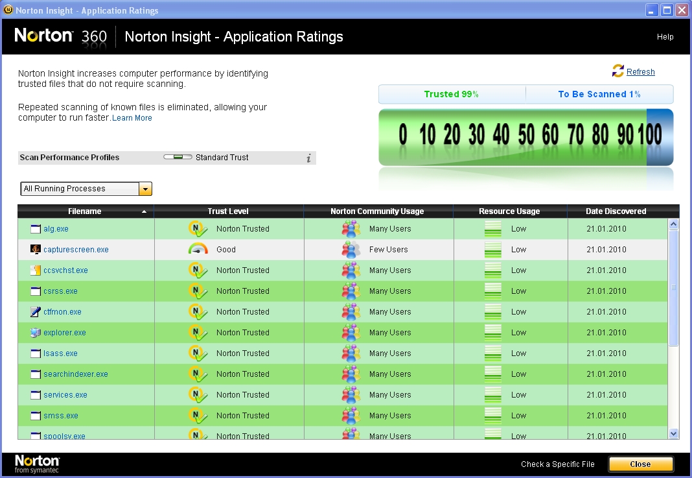Click the Few Users community icon
This screenshot has width=692, height=478.
pyautogui.click(x=351, y=249)
